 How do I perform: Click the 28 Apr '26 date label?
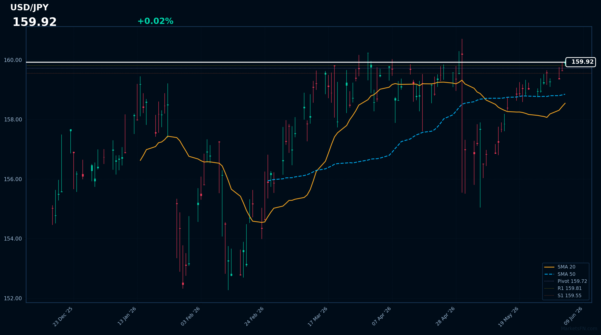445,316
